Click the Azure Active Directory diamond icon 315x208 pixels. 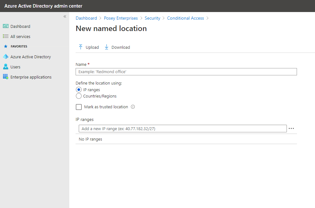[6, 57]
